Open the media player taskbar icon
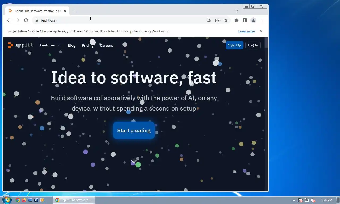This screenshot has width=340, height=204. pos(42,200)
